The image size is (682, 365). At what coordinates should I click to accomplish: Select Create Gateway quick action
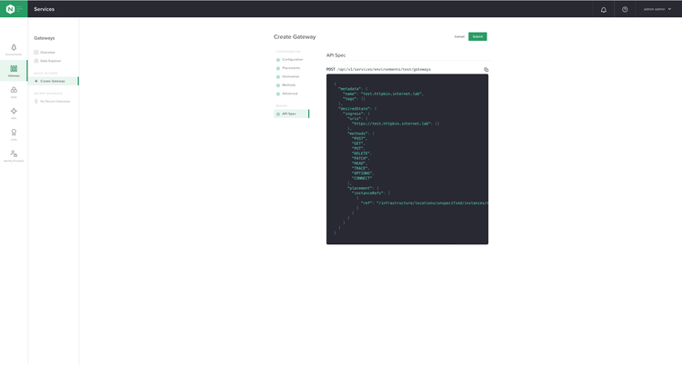pos(53,81)
